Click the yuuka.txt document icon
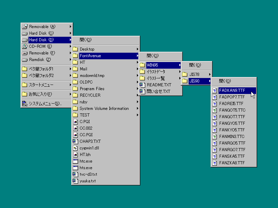This screenshot has height=208, width=278. click(x=75, y=181)
